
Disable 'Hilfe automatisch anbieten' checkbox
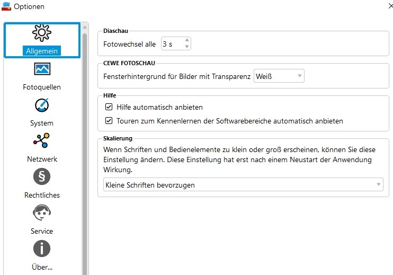pyautogui.click(x=109, y=107)
